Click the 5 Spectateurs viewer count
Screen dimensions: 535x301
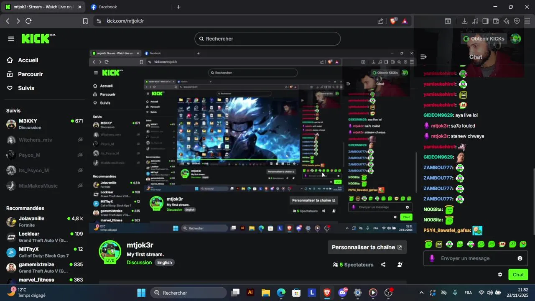[353, 265]
